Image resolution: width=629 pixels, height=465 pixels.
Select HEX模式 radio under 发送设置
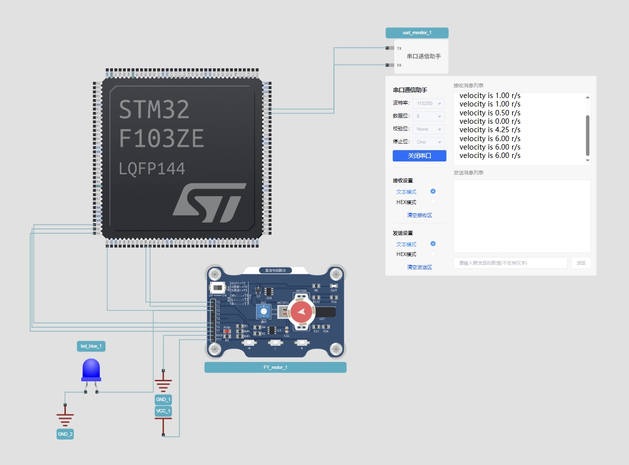click(433, 254)
